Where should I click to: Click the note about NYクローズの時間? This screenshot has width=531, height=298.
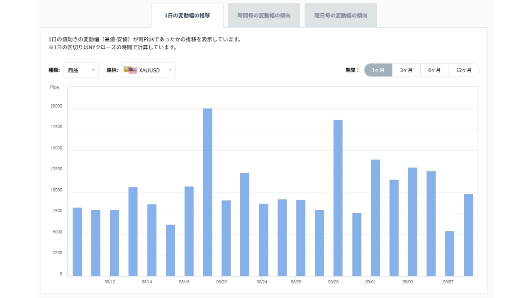click(113, 47)
